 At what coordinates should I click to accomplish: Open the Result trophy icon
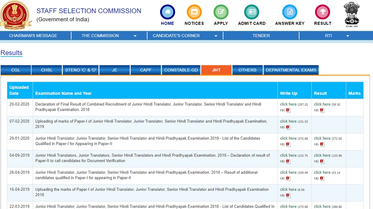[322, 12]
